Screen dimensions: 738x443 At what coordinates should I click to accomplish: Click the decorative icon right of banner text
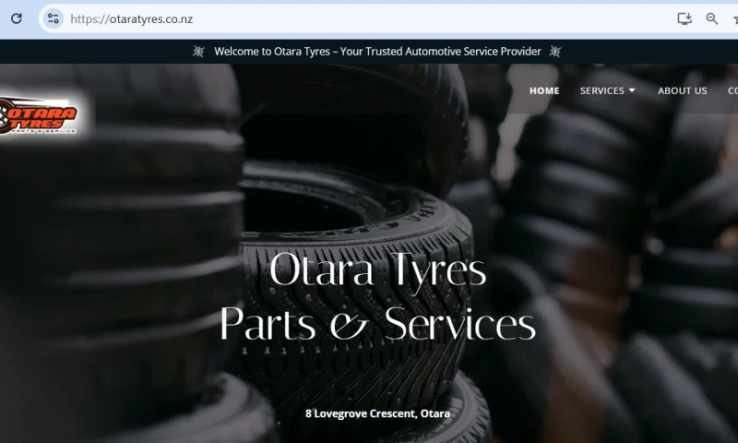coord(554,52)
